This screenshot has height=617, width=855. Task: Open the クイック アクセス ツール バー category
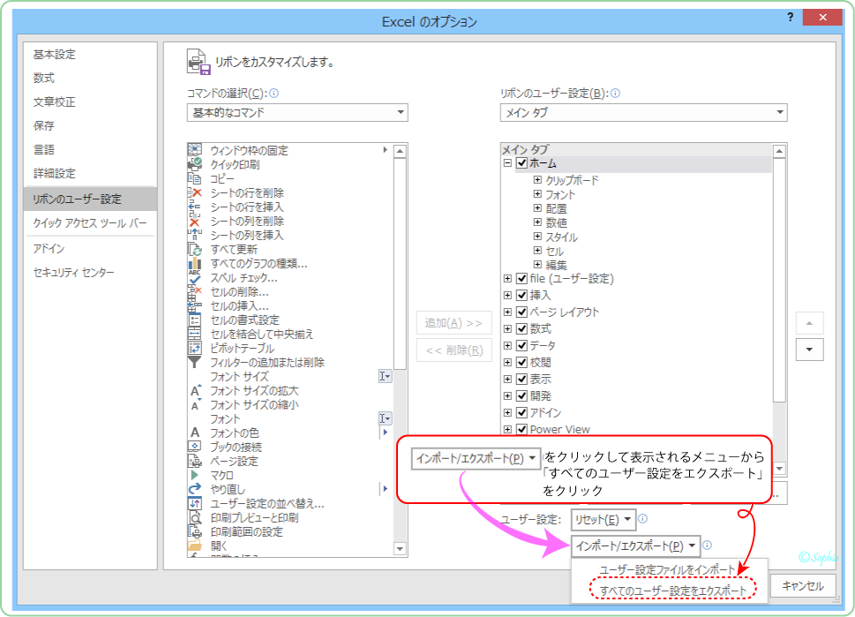pos(90,223)
